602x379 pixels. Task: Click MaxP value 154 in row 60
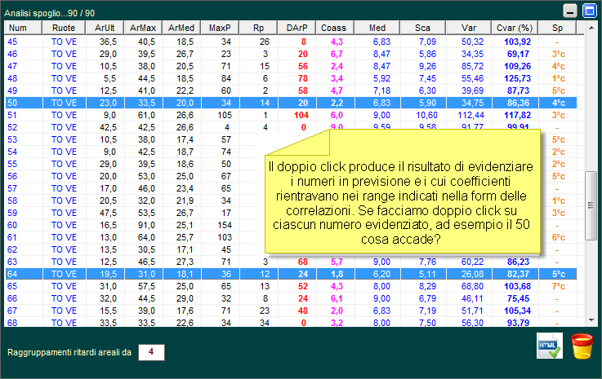coord(225,225)
